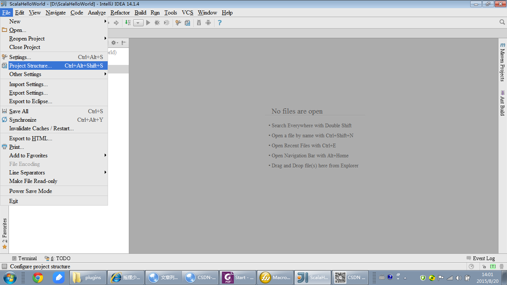Screen dimensions: 507x285
Task: Click the tool windows toggle icon in status bar
Action: (4, 266)
